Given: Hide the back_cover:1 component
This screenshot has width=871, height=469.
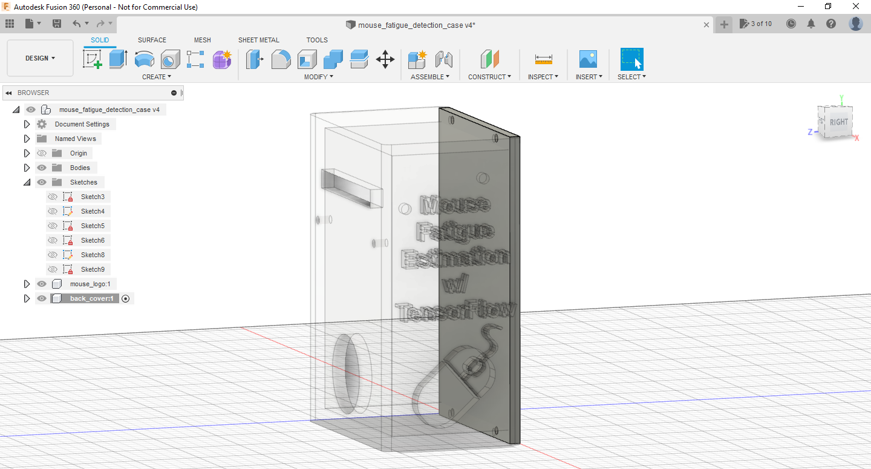Looking at the screenshot, I should 41,298.
